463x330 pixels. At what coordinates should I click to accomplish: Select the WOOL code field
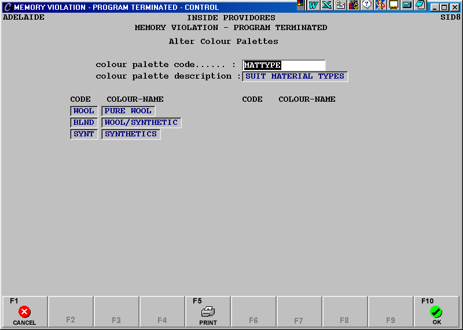pyautogui.click(x=84, y=111)
